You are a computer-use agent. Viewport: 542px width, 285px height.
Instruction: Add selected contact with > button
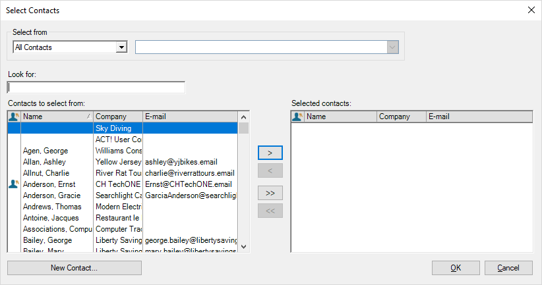(x=270, y=153)
